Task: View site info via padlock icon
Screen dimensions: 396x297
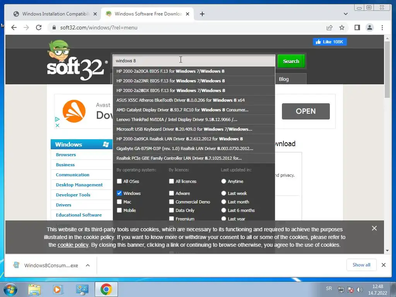Action: [54, 27]
